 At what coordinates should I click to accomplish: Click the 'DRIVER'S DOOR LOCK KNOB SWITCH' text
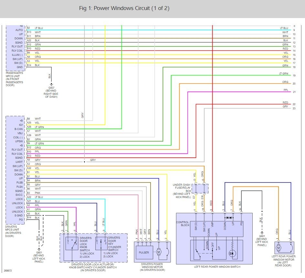pyautogui.click(x=86, y=244)
